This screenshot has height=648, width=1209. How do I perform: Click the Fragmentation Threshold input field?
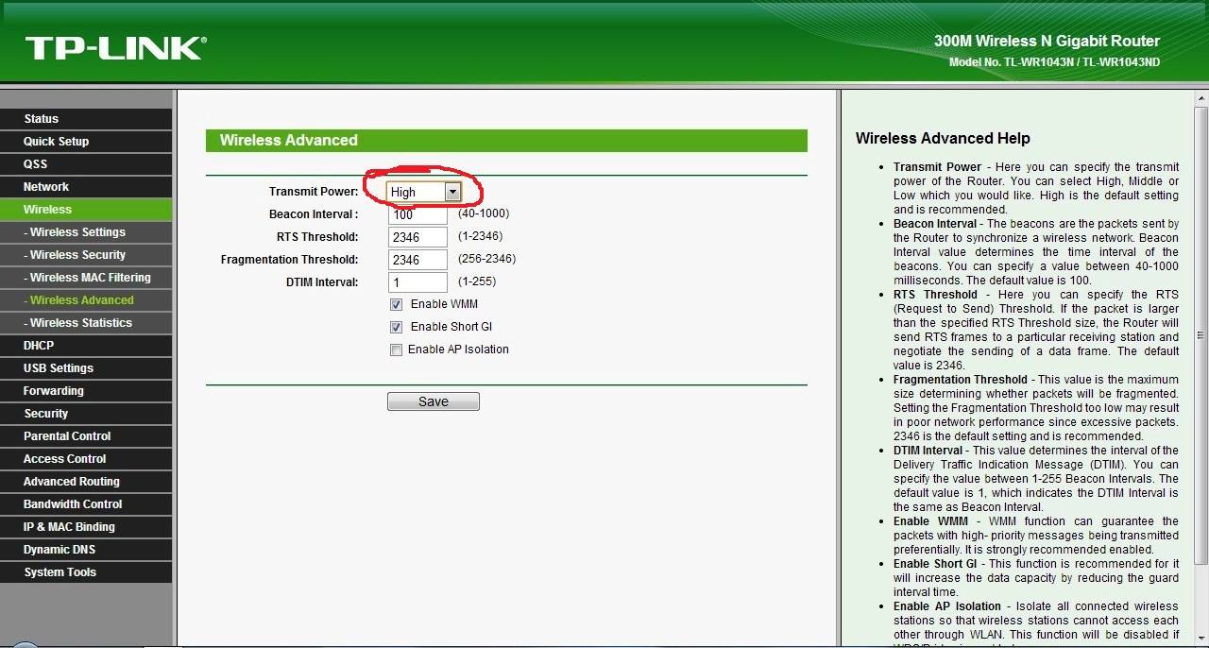click(417, 260)
